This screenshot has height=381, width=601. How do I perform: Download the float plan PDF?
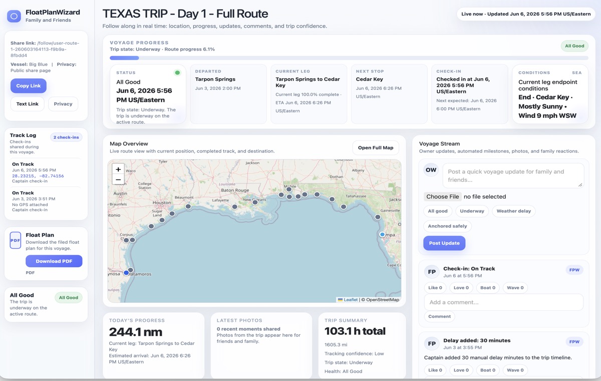coord(54,261)
